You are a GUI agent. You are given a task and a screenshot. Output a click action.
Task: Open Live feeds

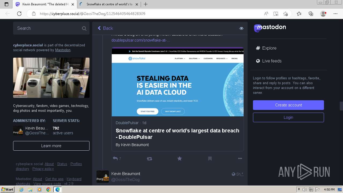[x=269, y=61]
